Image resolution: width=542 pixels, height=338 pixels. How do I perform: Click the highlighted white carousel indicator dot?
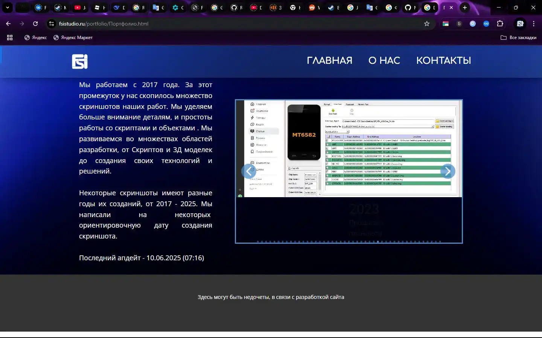click(x=378, y=241)
